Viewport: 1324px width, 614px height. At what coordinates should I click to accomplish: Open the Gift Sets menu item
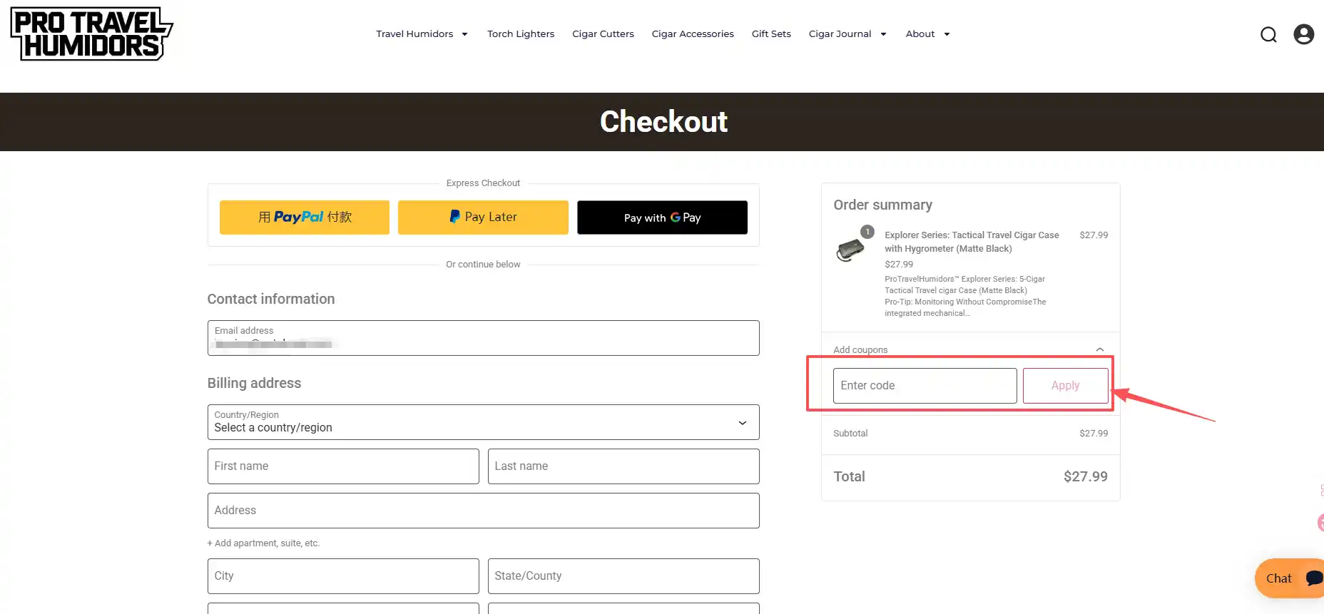pyautogui.click(x=771, y=34)
